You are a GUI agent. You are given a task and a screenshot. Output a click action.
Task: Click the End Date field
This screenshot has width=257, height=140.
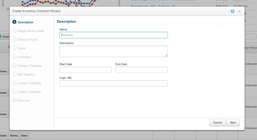point(141,70)
